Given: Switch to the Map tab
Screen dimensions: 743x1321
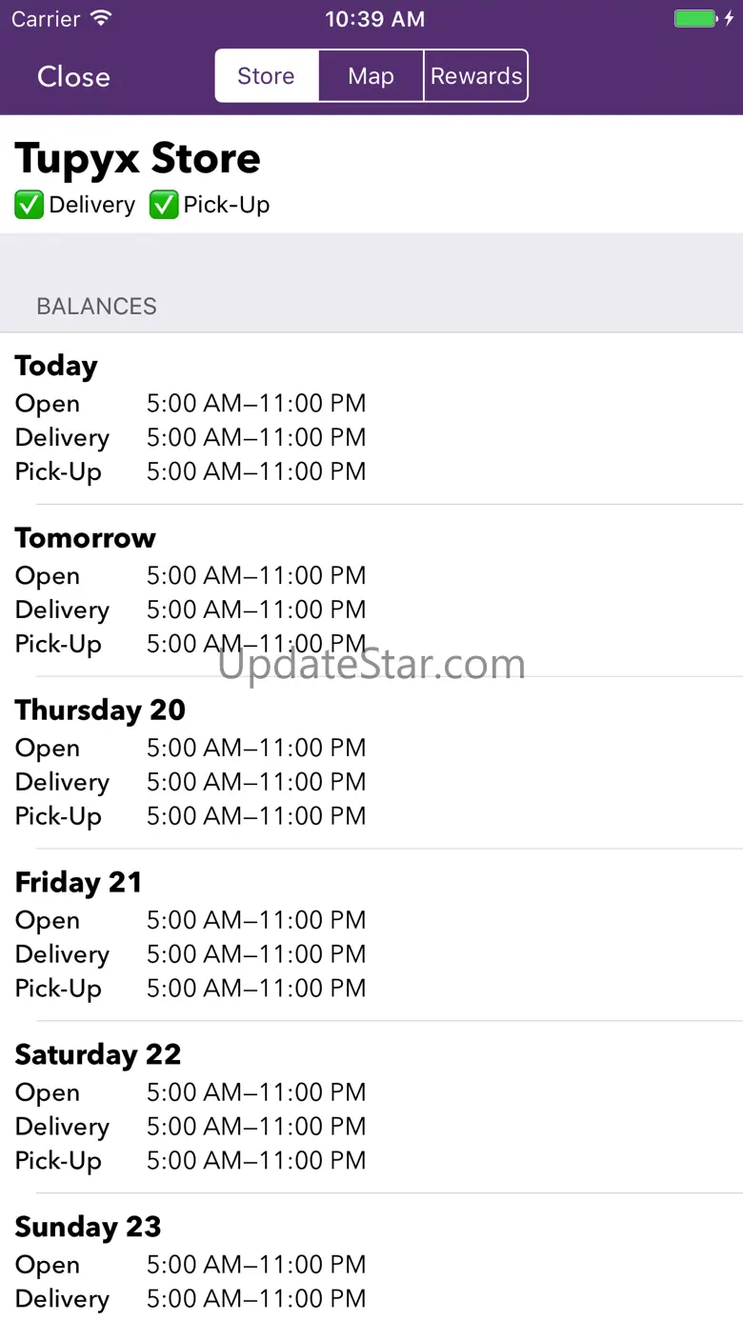Looking at the screenshot, I should (x=371, y=76).
